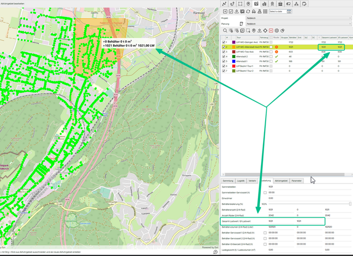353x256 pixels.
Task: Click the add new plus icon
Action: pos(225,11)
